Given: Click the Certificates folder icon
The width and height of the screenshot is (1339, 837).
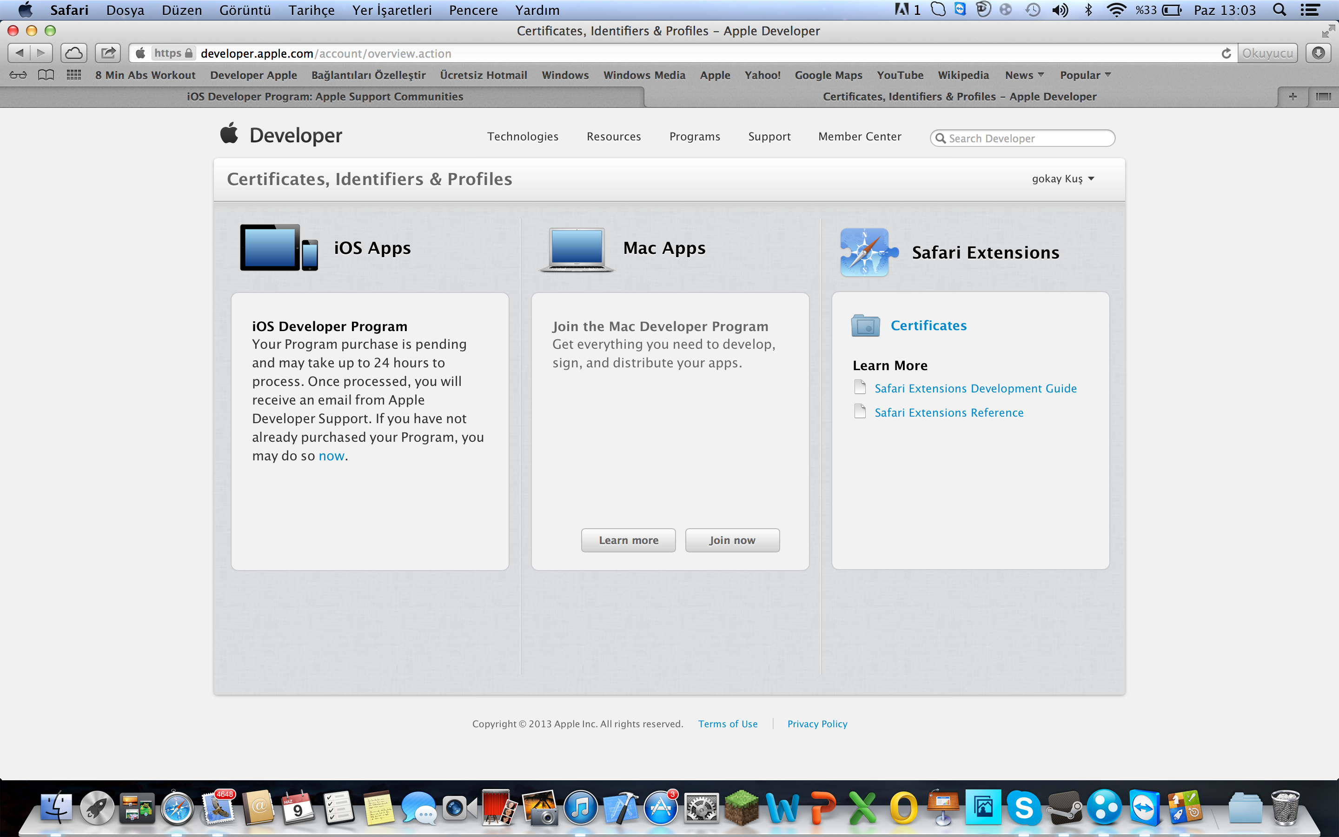Looking at the screenshot, I should (x=865, y=325).
